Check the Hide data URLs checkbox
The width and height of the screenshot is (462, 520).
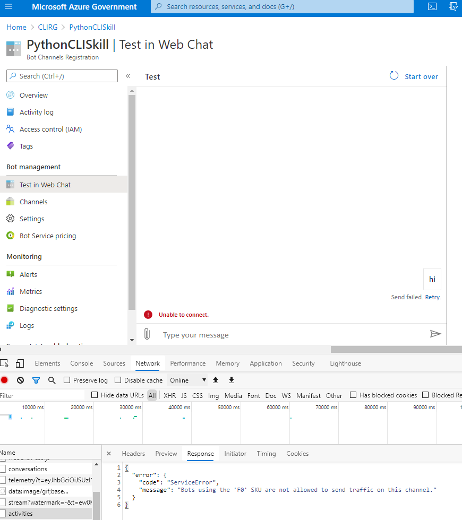(x=95, y=395)
